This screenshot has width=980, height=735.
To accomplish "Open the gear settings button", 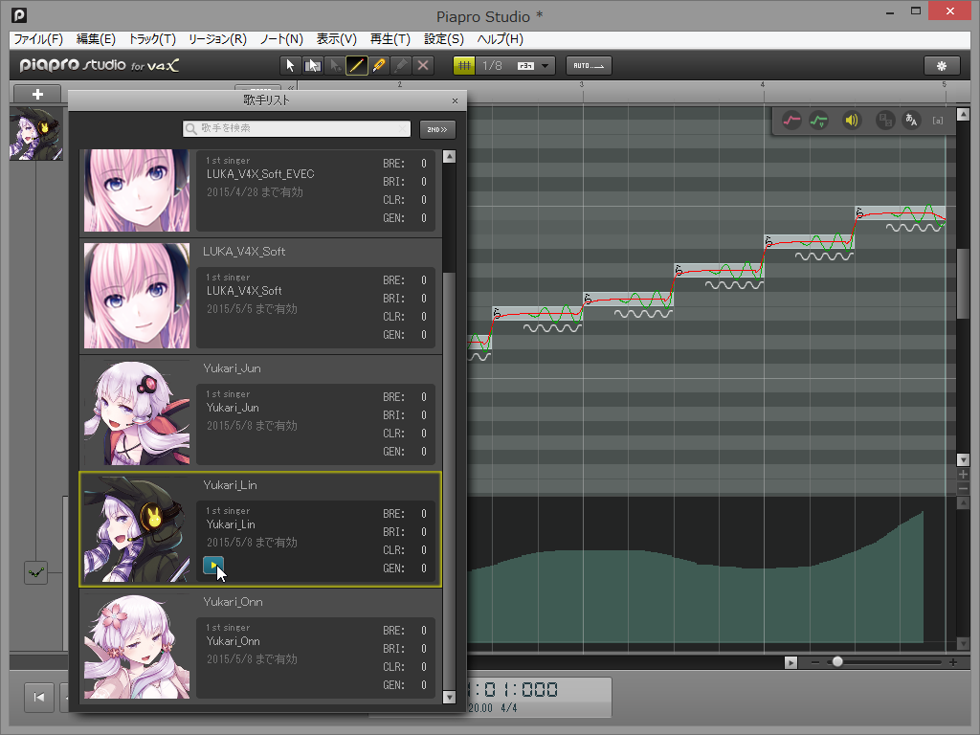I will pos(942,66).
